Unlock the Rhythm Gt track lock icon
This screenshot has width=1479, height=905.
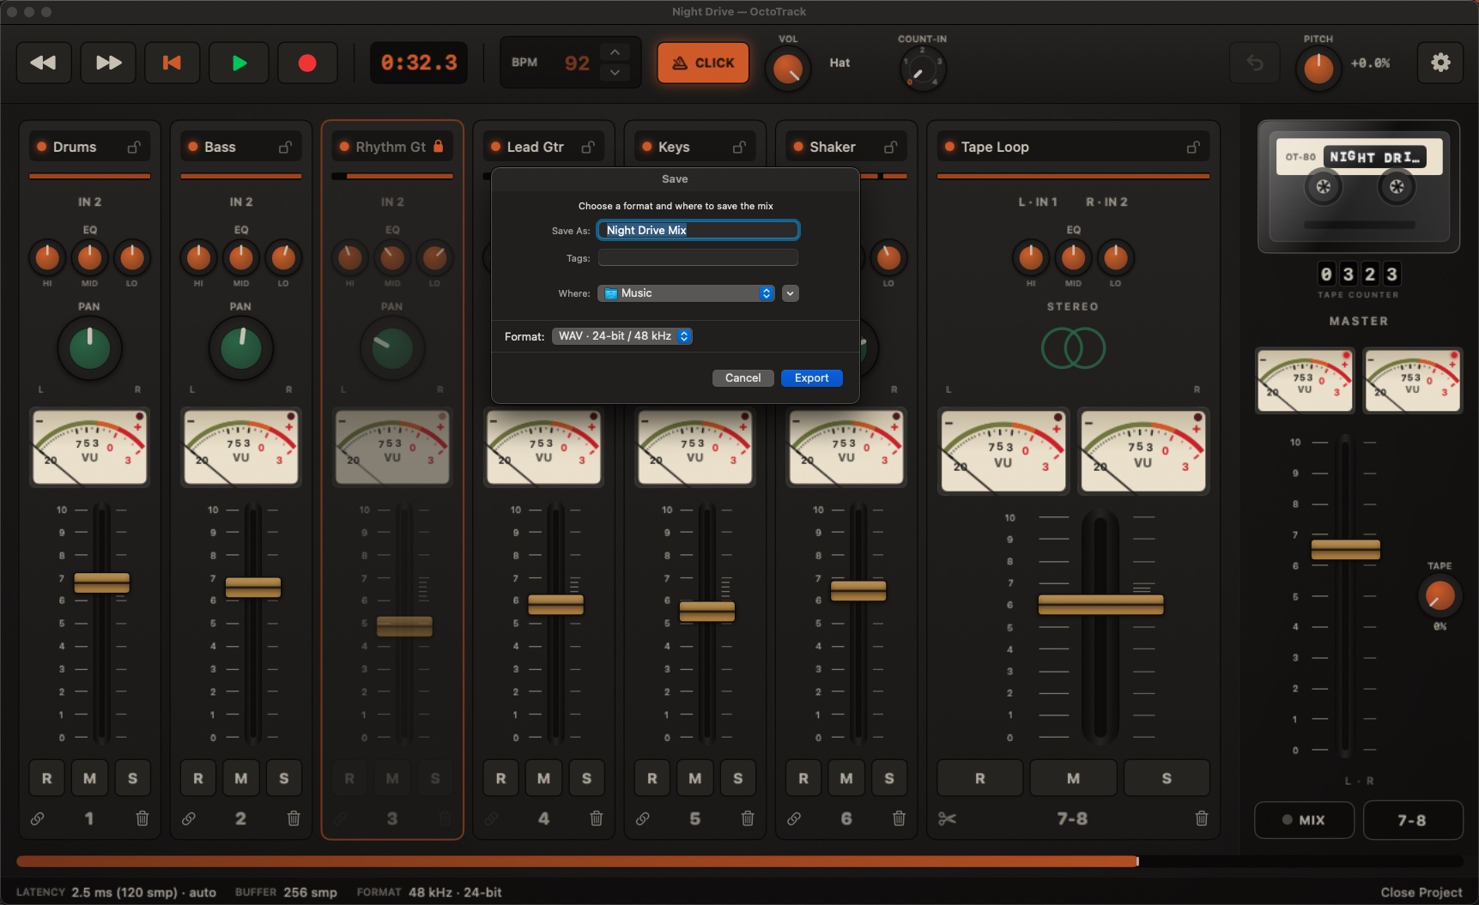click(439, 146)
